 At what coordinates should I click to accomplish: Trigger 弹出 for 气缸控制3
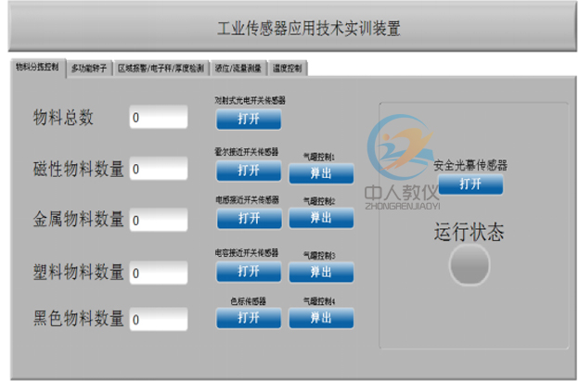click(321, 271)
